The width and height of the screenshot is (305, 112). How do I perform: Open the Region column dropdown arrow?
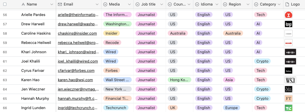[x=248, y=4]
